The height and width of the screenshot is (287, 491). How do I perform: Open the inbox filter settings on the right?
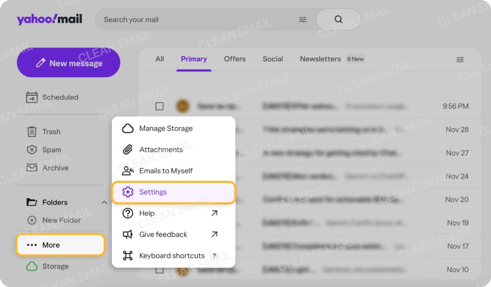[x=460, y=59]
